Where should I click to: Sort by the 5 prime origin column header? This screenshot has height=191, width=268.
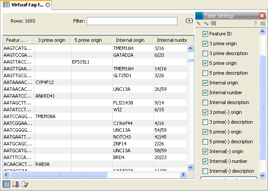point(91,40)
